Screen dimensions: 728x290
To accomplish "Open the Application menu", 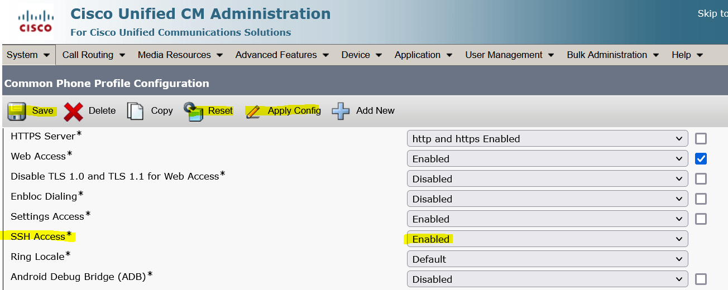I will click(x=424, y=55).
